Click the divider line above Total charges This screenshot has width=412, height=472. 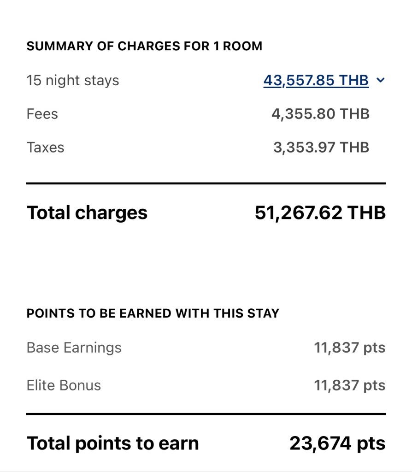point(206,183)
